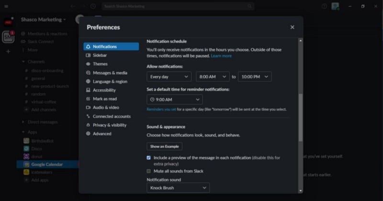Select the Privacy & visibility tab

pos(109,125)
